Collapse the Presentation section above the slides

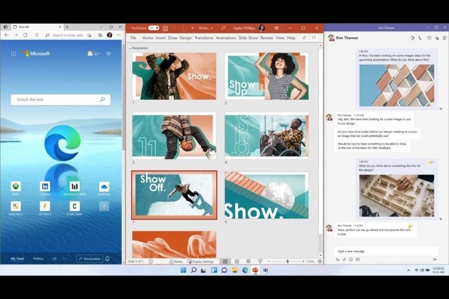130,48
